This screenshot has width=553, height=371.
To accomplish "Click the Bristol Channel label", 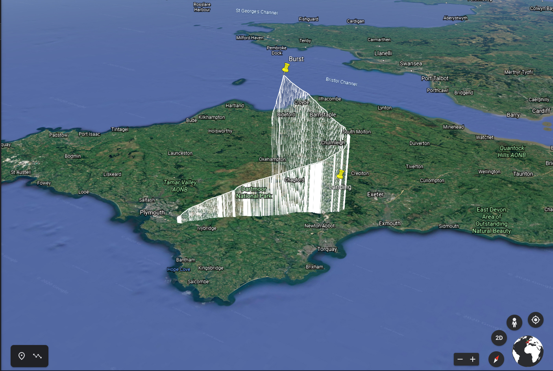I will click(x=341, y=82).
